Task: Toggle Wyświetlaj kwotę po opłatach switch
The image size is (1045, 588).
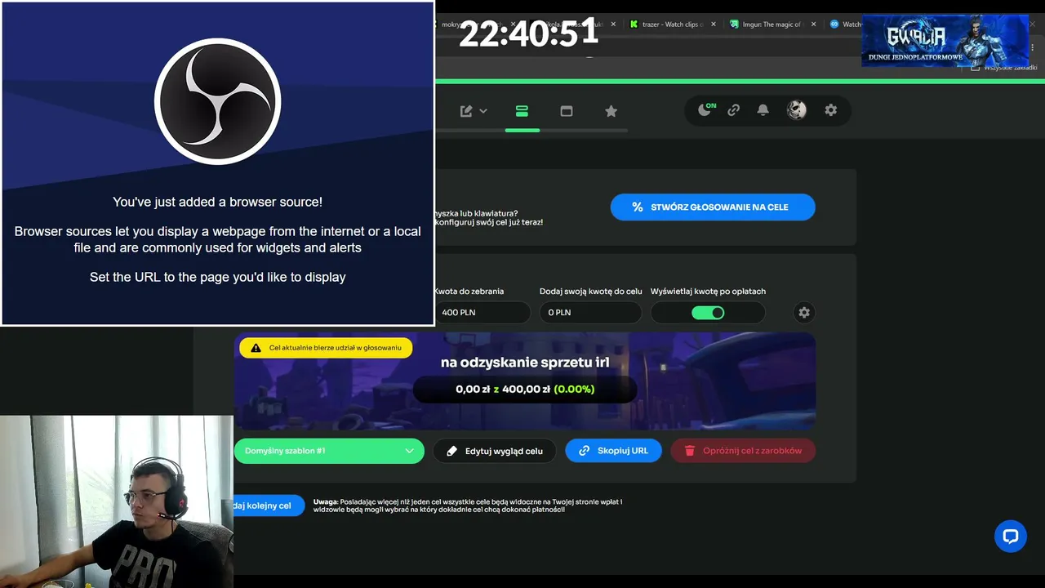Action: [708, 313]
